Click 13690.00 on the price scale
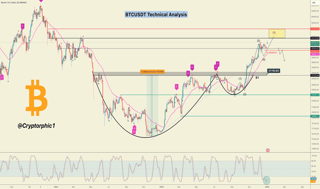The image size is (320, 189). point(315,148)
